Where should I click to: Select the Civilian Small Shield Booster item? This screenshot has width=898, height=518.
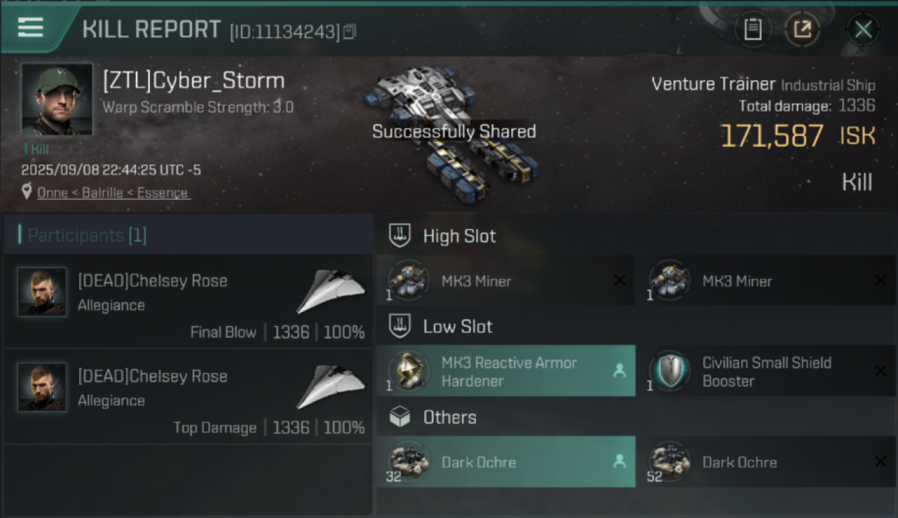tap(766, 371)
